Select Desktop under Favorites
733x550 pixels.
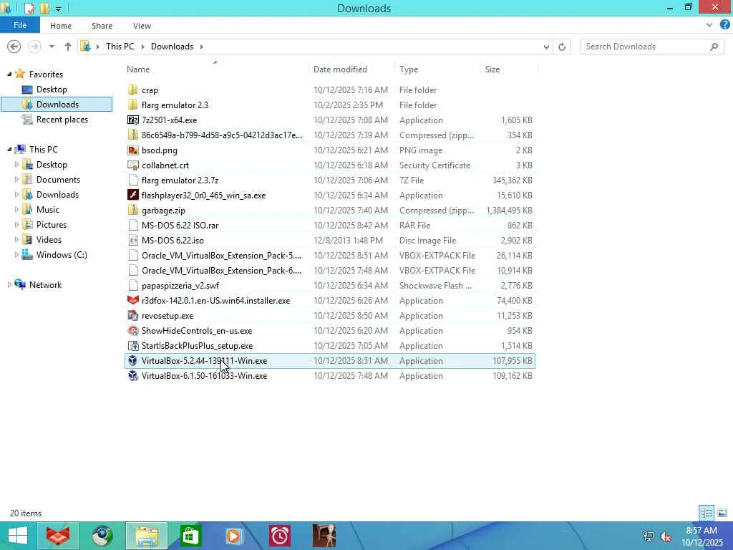click(x=52, y=90)
